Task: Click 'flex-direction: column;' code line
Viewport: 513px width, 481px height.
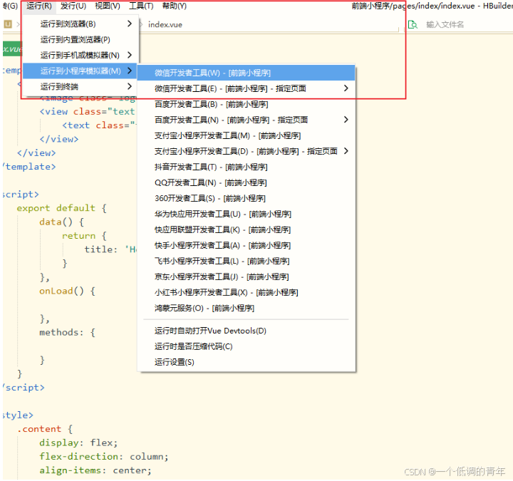Action: tap(104, 457)
